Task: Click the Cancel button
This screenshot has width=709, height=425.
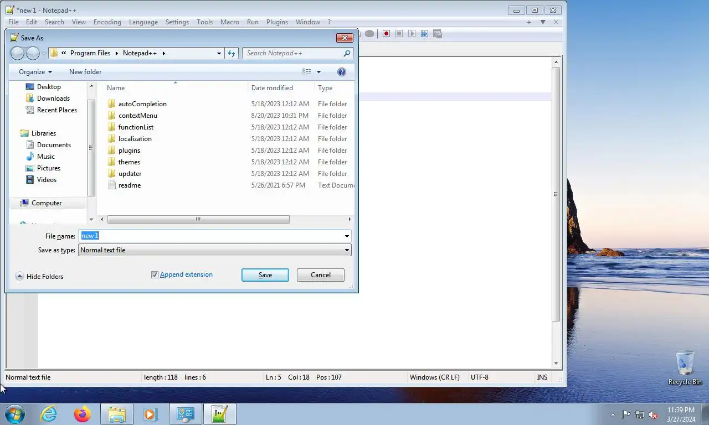Action: coord(321,275)
